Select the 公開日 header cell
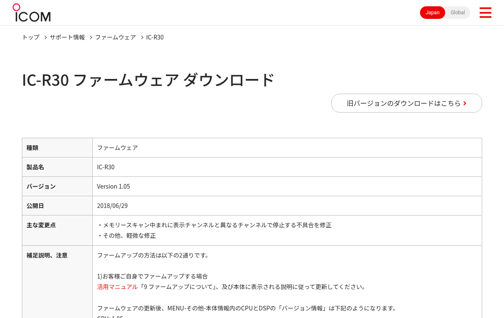504x318 pixels. pyautogui.click(x=57, y=205)
